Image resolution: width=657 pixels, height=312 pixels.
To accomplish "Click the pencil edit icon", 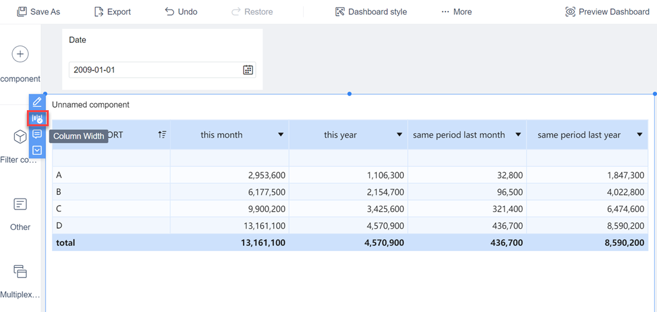I will (37, 101).
